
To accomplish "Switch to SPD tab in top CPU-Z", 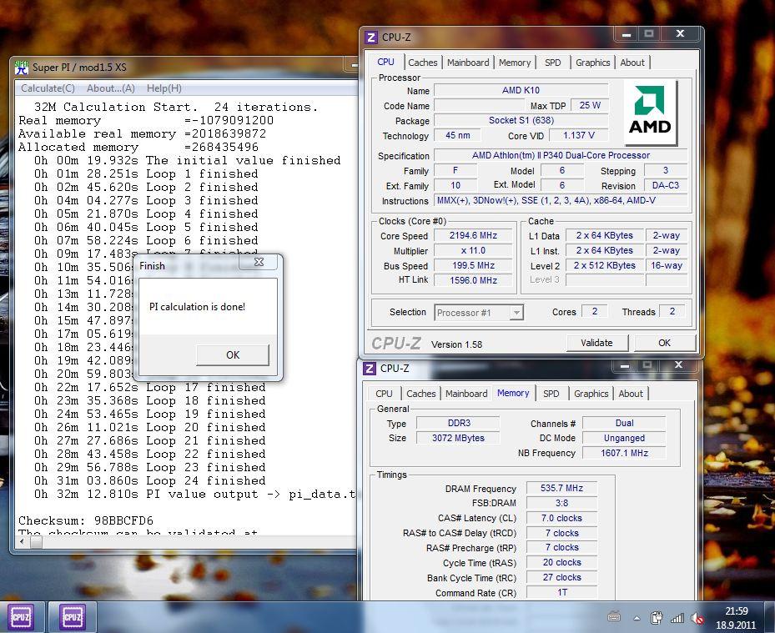I will (552, 63).
